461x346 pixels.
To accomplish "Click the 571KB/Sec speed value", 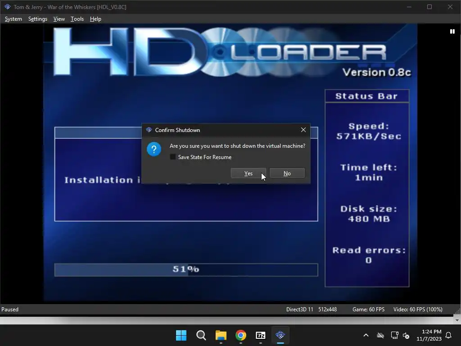I will [369, 136].
